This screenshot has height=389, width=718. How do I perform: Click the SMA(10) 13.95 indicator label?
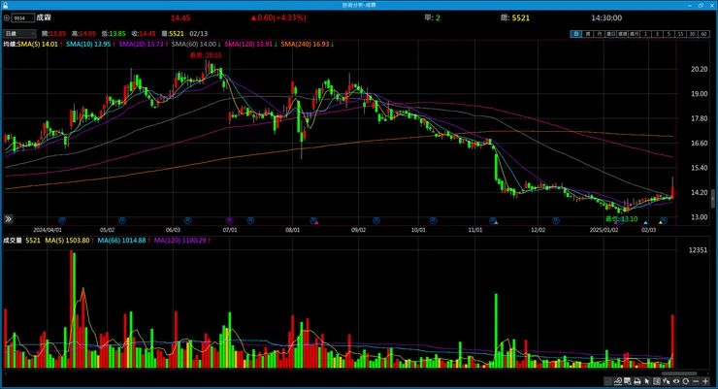[x=88, y=44]
